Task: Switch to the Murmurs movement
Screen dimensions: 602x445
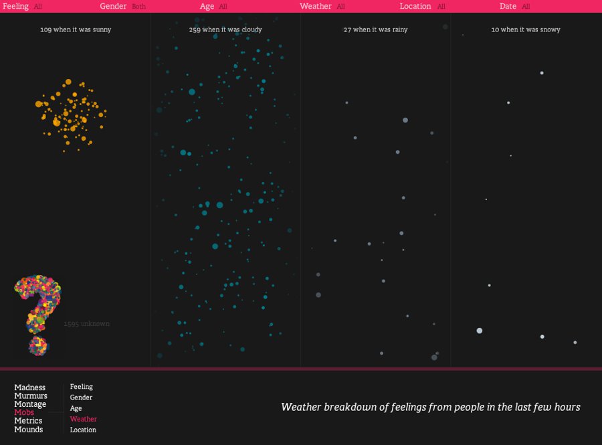Action: pos(31,396)
